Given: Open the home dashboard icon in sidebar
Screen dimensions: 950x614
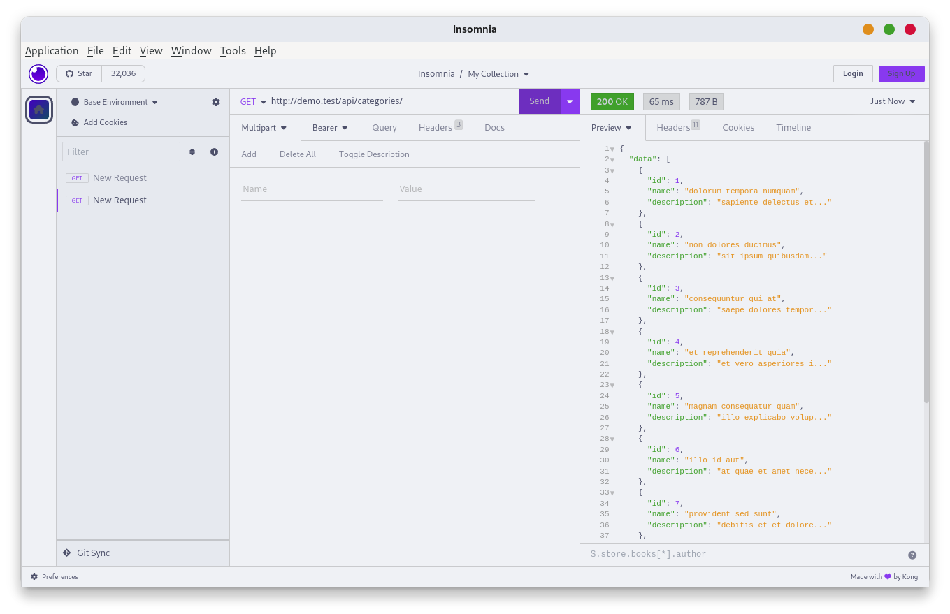Looking at the screenshot, I should click(x=39, y=109).
